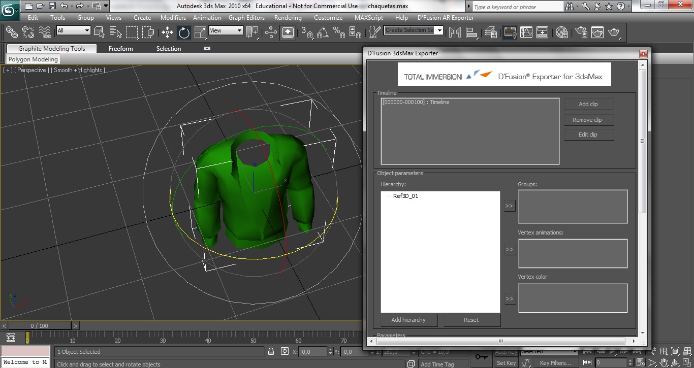Expand the Create Selection Set dropdown

(x=439, y=30)
